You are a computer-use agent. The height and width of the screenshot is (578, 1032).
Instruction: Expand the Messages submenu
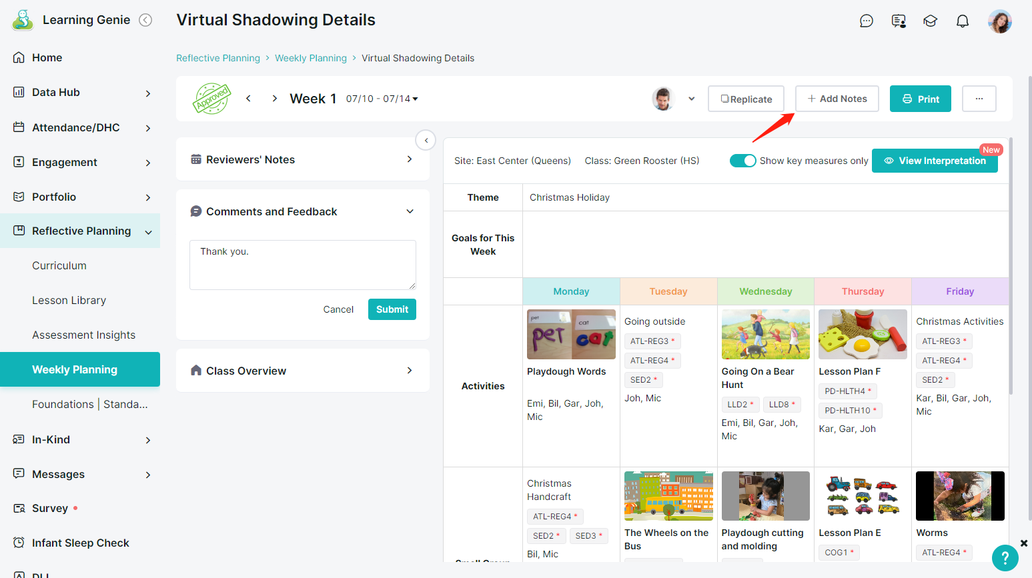click(x=148, y=475)
